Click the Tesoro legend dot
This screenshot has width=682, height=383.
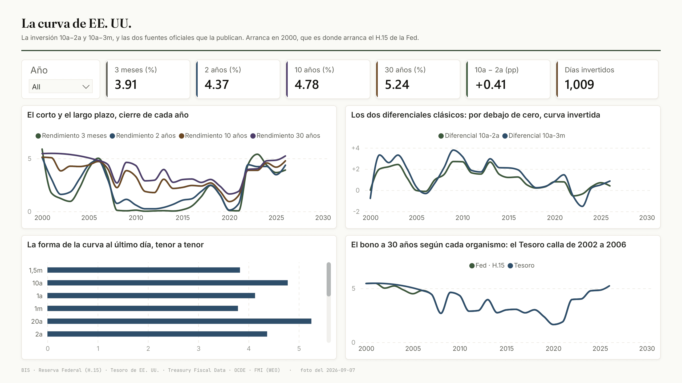[510, 266]
